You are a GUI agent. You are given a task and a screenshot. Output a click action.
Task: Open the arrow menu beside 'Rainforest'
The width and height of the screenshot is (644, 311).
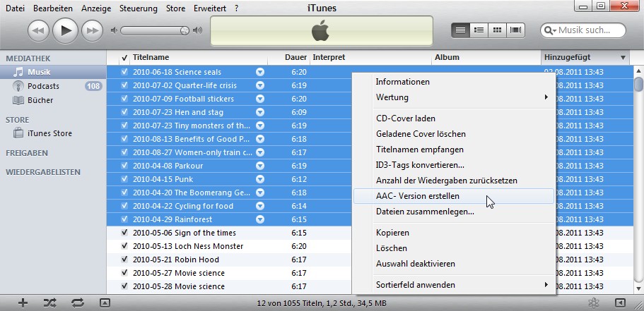tap(260, 219)
